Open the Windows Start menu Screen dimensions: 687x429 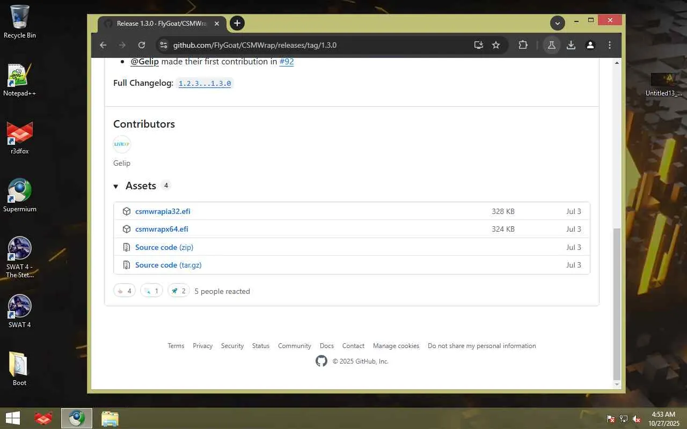(x=13, y=418)
